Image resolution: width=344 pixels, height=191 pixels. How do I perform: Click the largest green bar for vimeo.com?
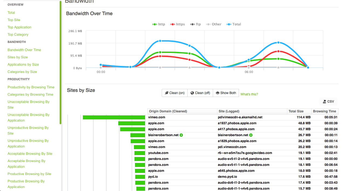(x=114, y=118)
